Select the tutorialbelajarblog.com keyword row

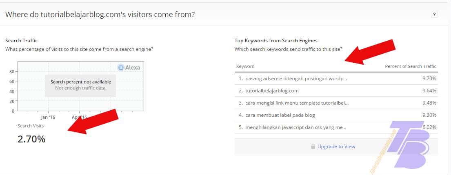coord(272,90)
